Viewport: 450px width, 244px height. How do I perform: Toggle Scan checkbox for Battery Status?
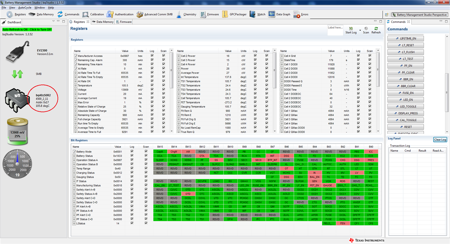tap(146, 156)
